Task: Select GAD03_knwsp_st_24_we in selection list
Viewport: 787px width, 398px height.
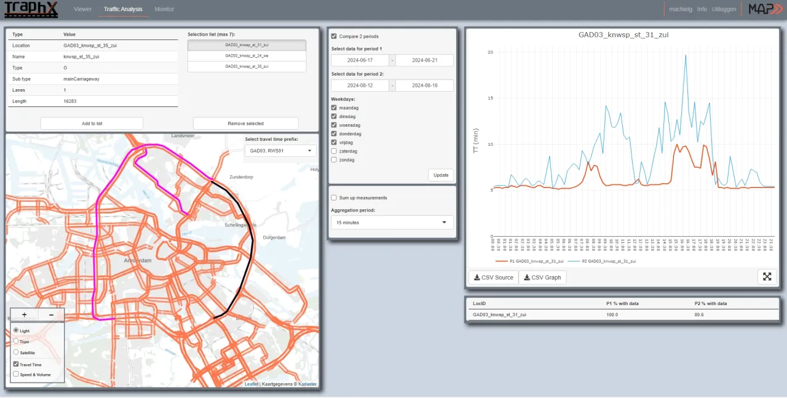Action: [x=247, y=55]
